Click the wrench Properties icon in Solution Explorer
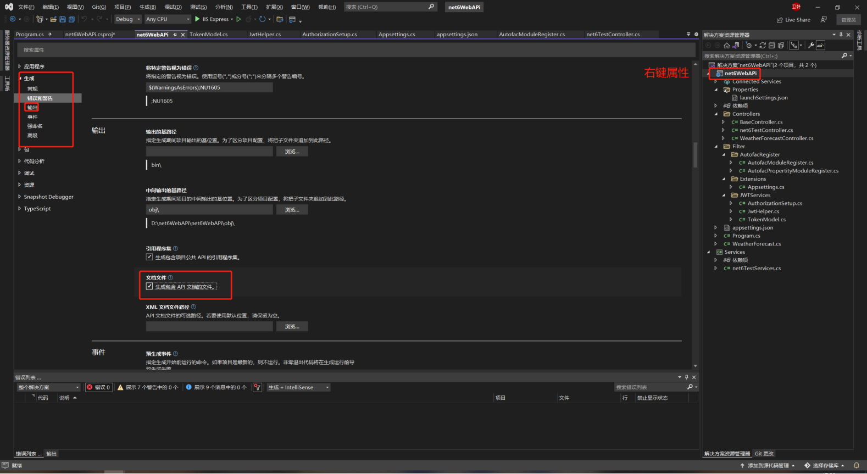Screen dimensions: 867x474 coord(811,46)
